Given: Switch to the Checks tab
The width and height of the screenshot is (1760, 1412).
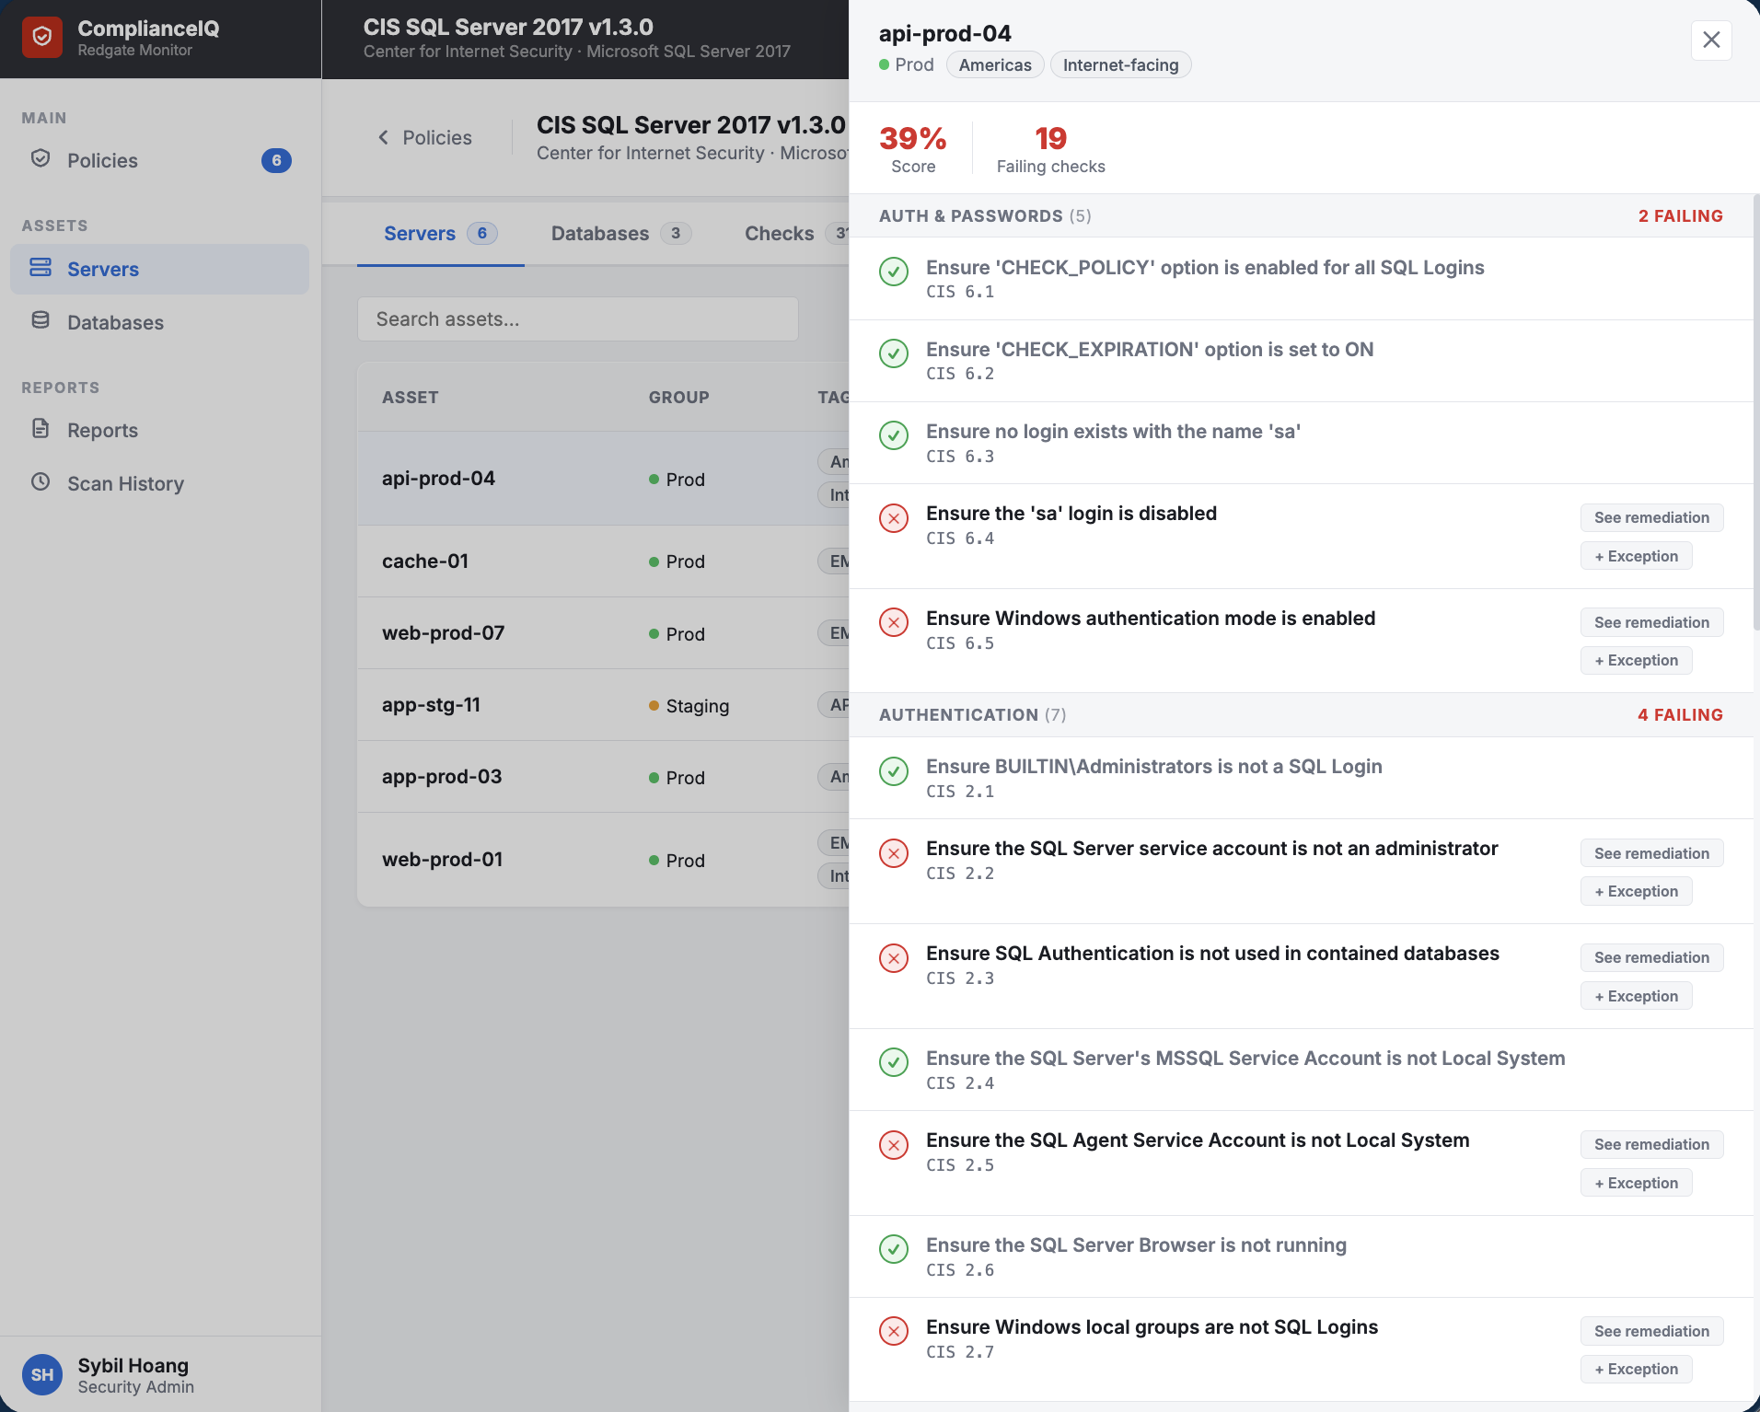Looking at the screenshot, I should [778, 233].
